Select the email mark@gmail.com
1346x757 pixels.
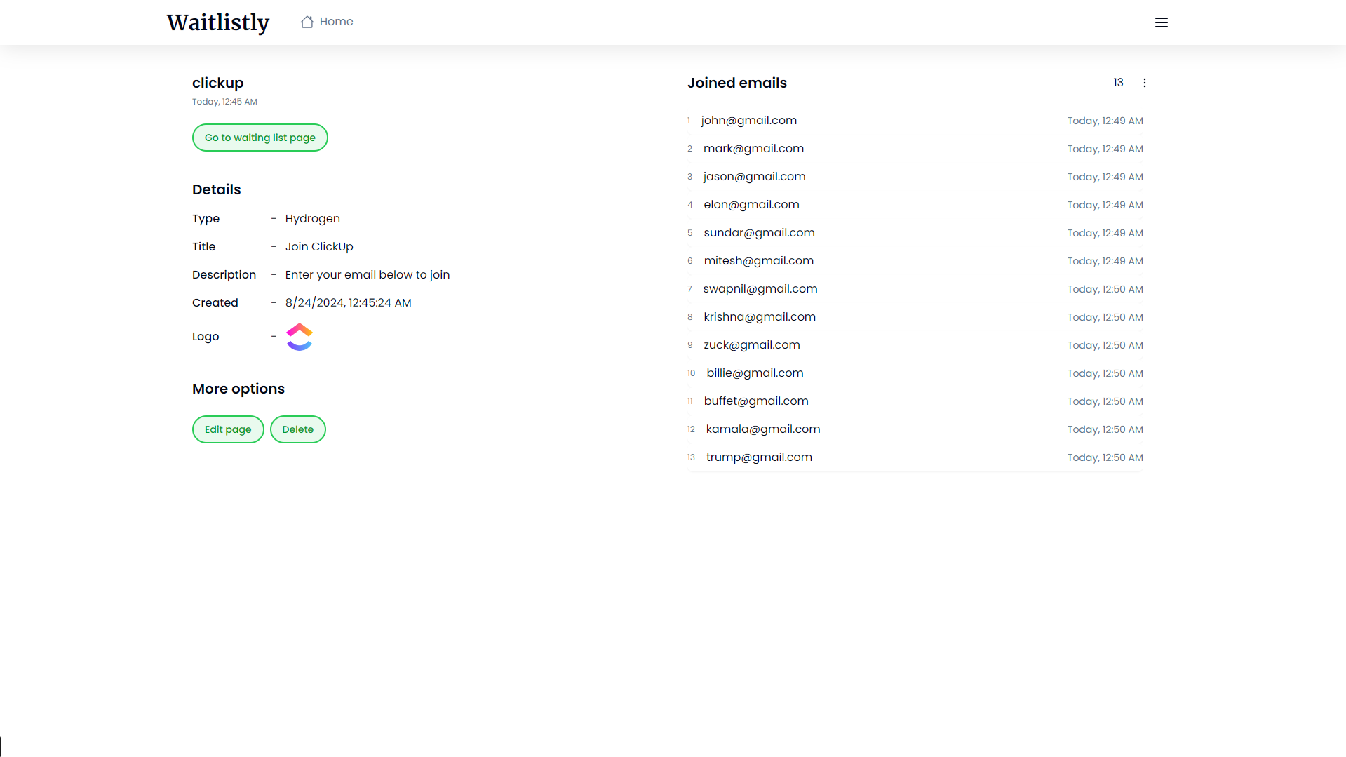[754, 149]
